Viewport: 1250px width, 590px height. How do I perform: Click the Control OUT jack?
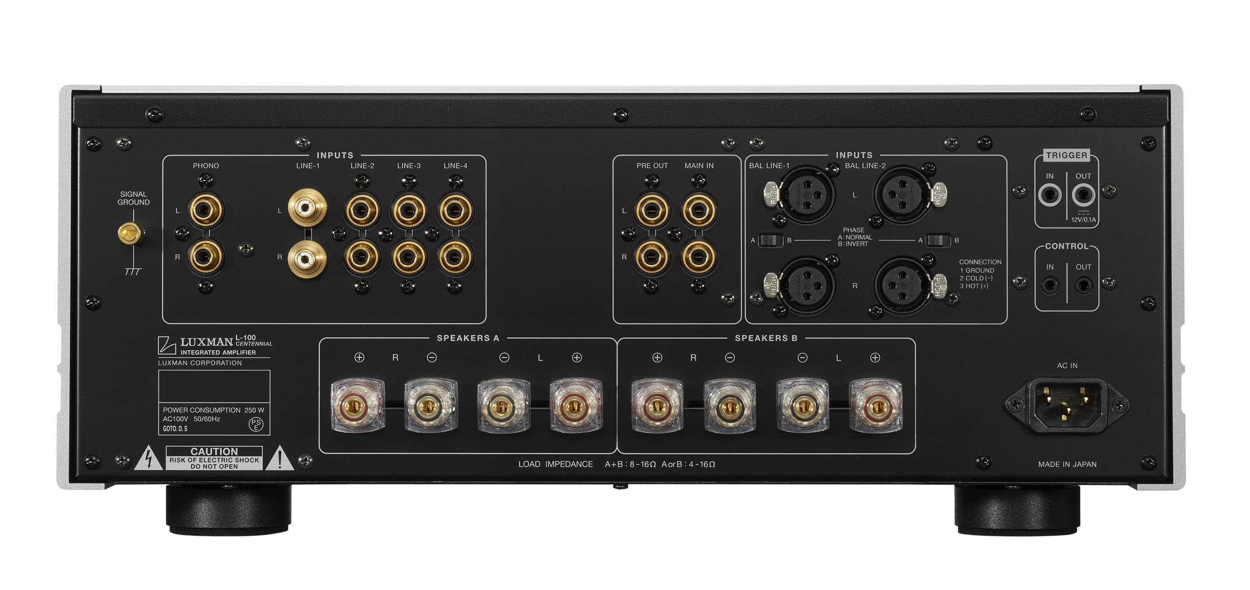[1083, 285]
